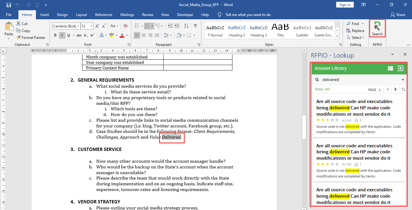This screenshot has width=412, height=210.
Task: Click the Replace command in Editing group
Action: (x=355, y=30)
